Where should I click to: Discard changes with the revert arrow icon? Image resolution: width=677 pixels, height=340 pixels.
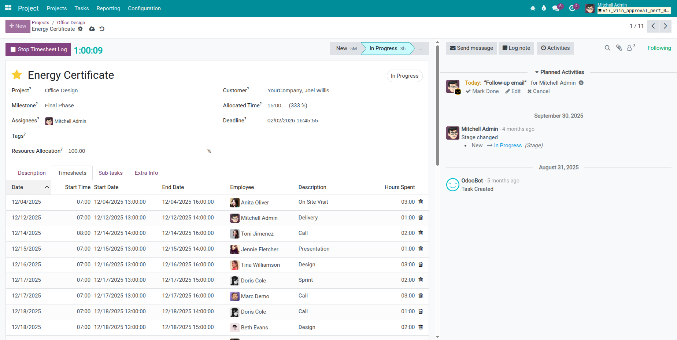pyautogui.click(x=101, y=29)
